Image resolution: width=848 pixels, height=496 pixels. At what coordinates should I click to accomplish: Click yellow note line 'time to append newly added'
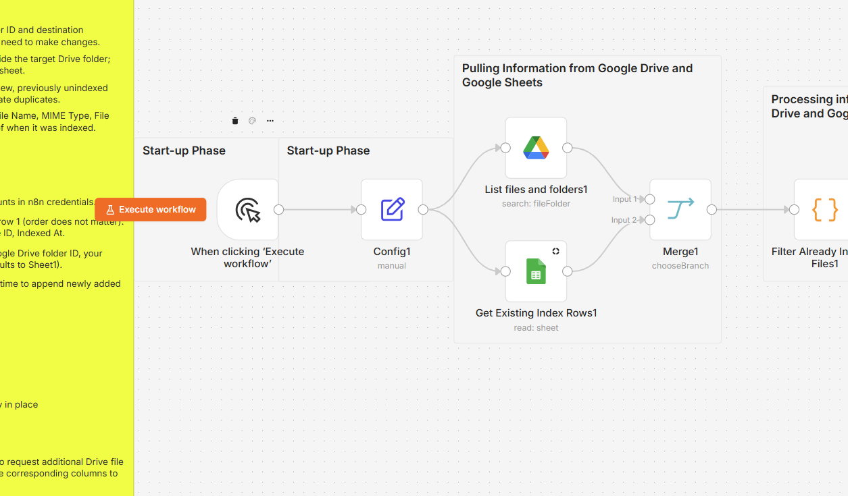pyautogui.click(x=61, y=283)
